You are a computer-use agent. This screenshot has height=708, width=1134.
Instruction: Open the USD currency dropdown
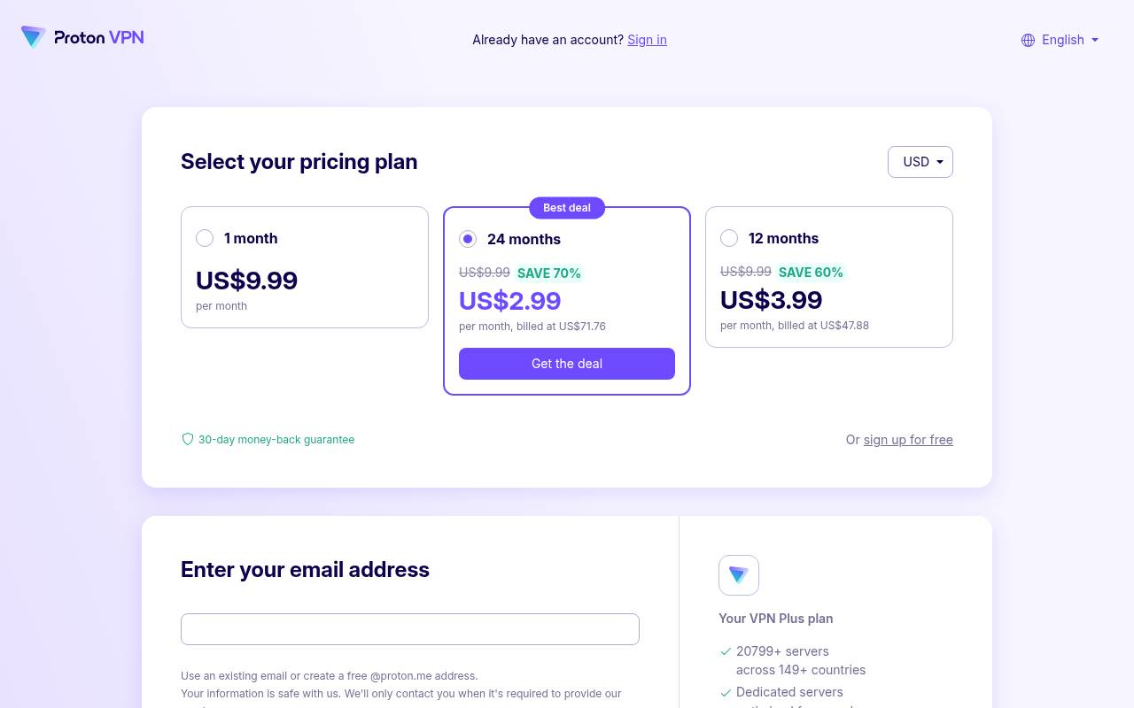(x=920, y=162)
